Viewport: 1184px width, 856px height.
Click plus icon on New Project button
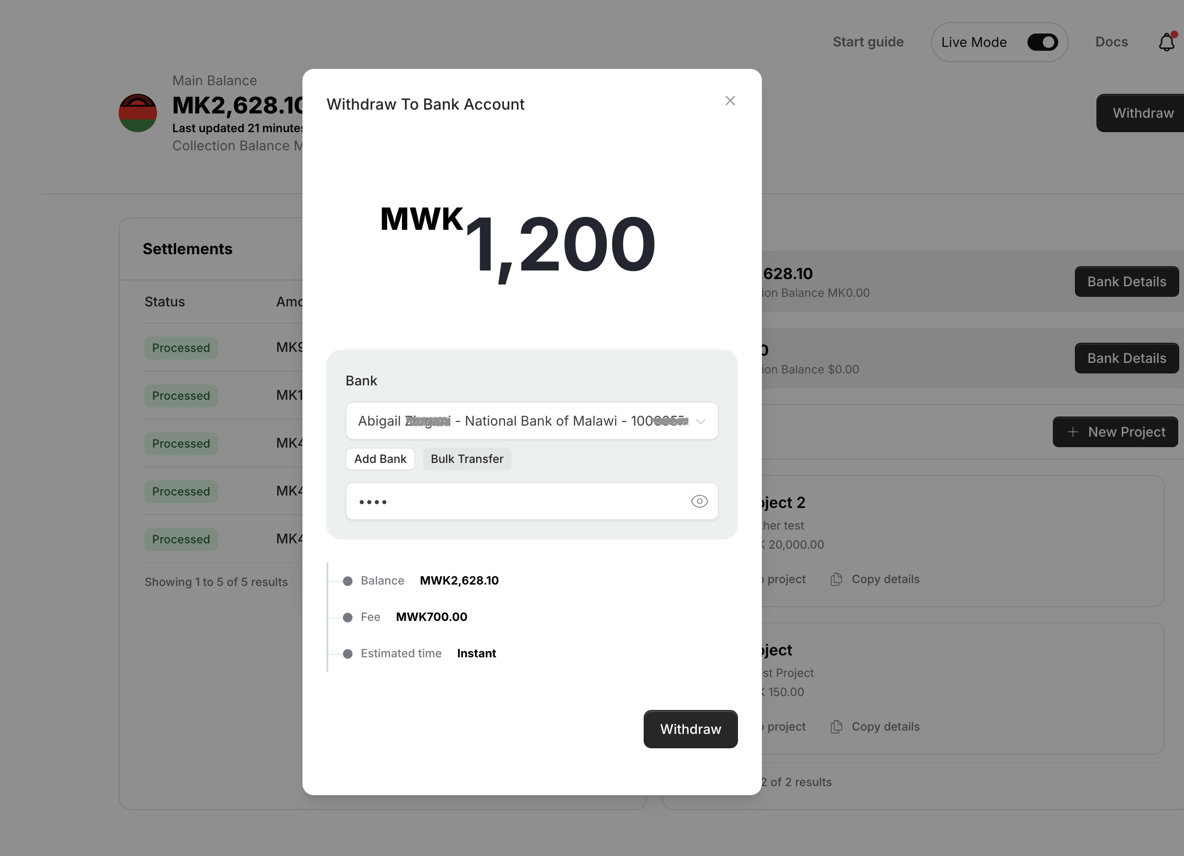[x=1072, y=432]
